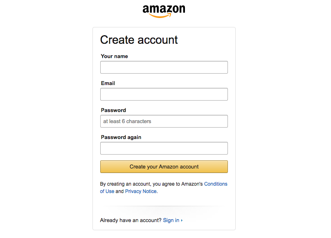Open the Conditions of Use link
Image resolution: width=331 pixels, height=238 pixels.
pos(216,184)
